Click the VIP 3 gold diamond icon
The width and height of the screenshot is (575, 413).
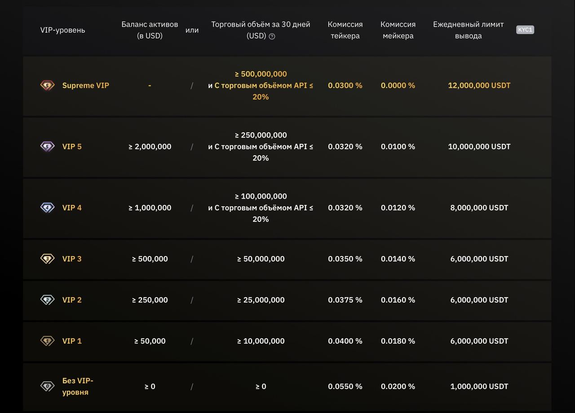point(47,259)
